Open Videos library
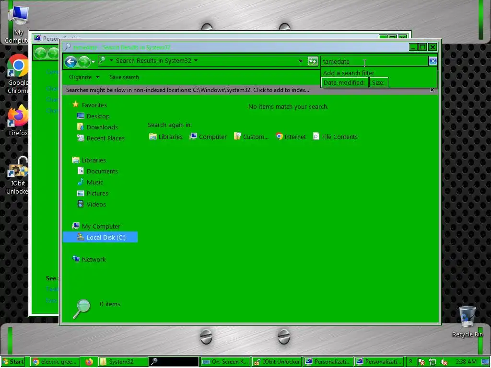 click(x=96, y=204)
